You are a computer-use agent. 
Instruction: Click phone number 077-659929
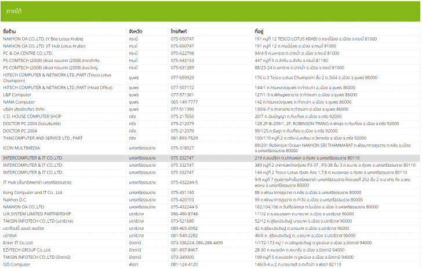[182, 78]
